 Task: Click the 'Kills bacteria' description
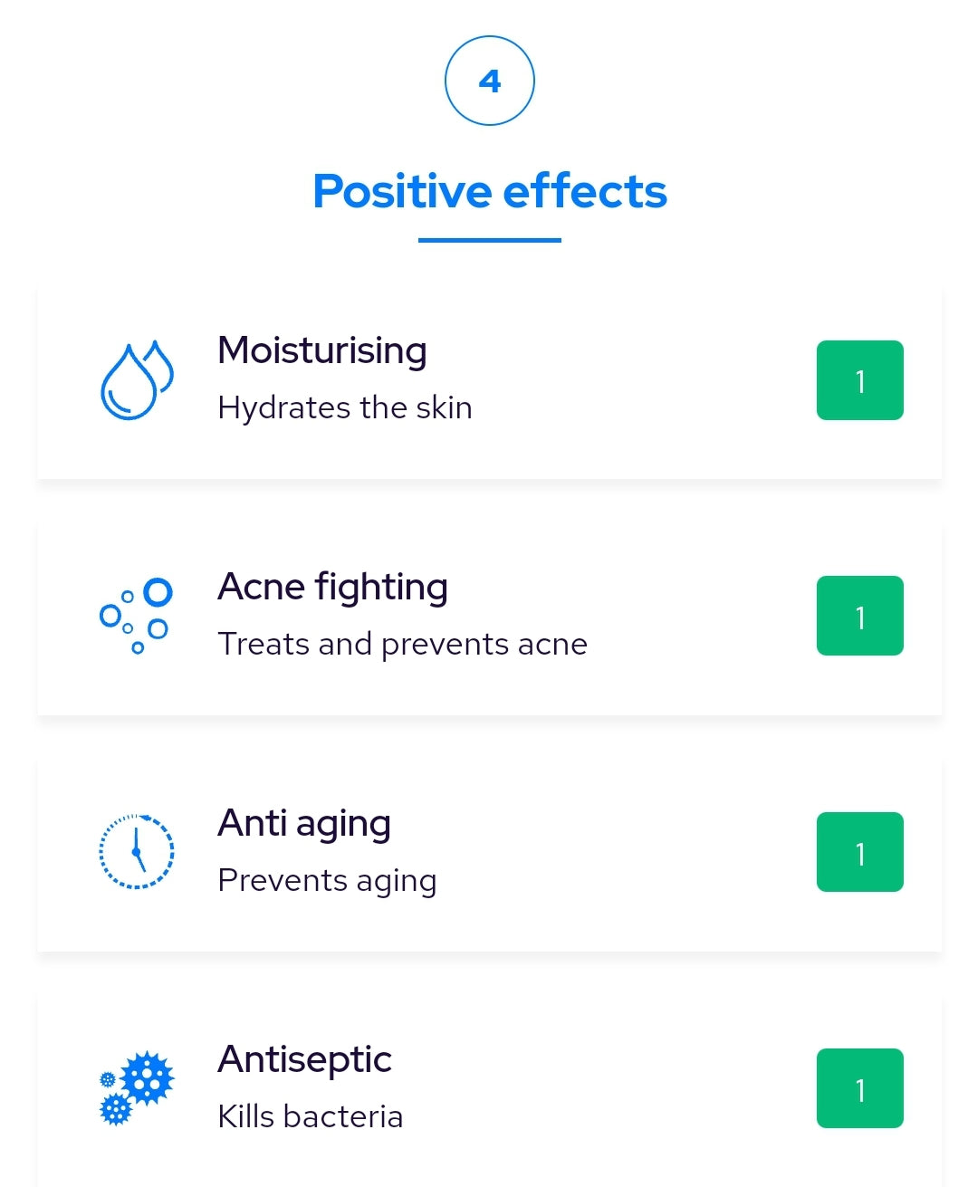(310, 1116)
